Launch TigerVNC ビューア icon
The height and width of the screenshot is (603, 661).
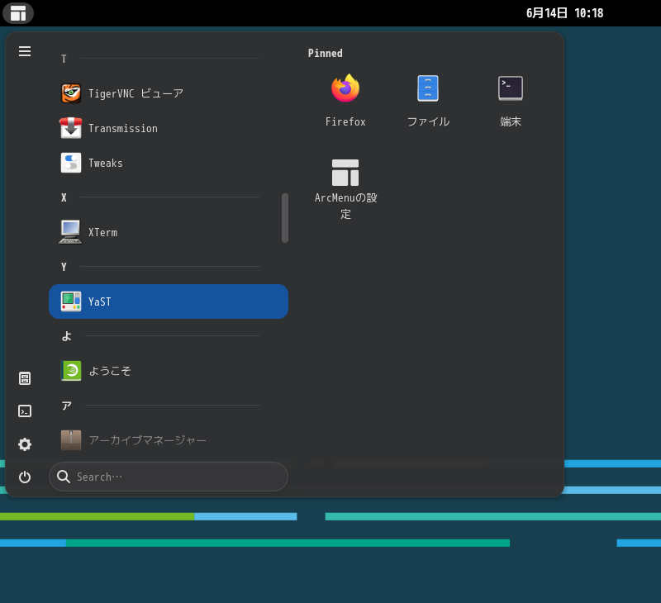click(71, 93)
